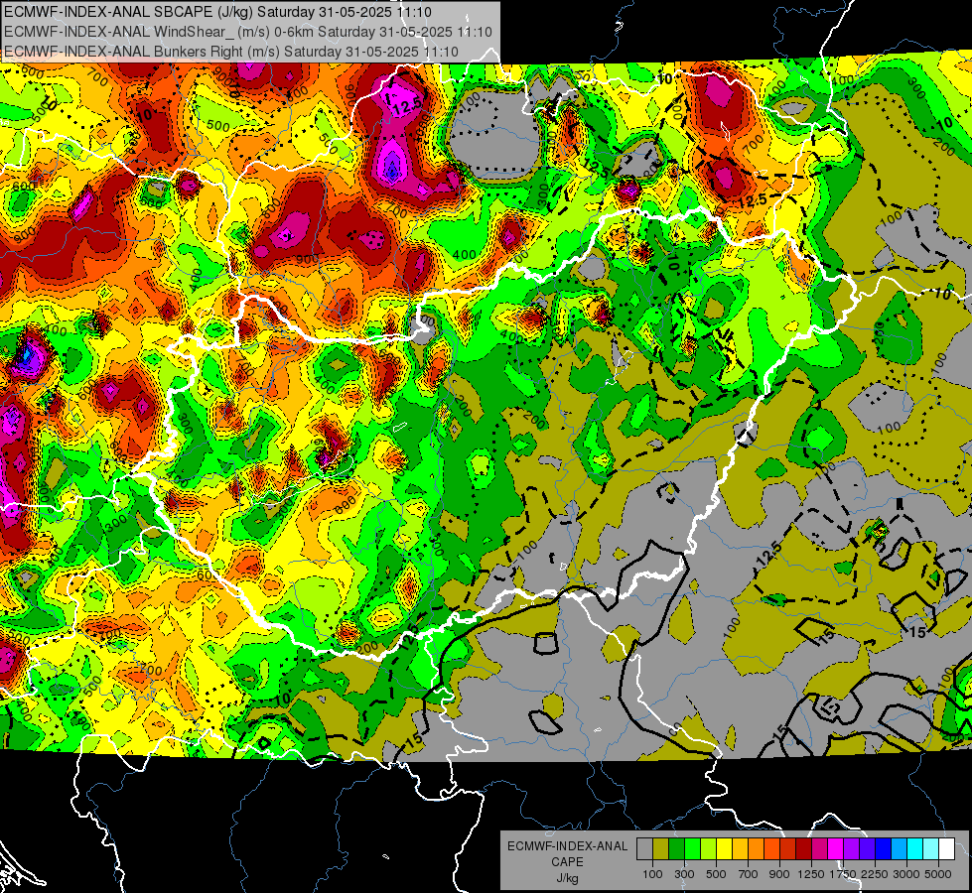
Task: Select the dark green legend swatch
Action: click(x=676, y=849)
